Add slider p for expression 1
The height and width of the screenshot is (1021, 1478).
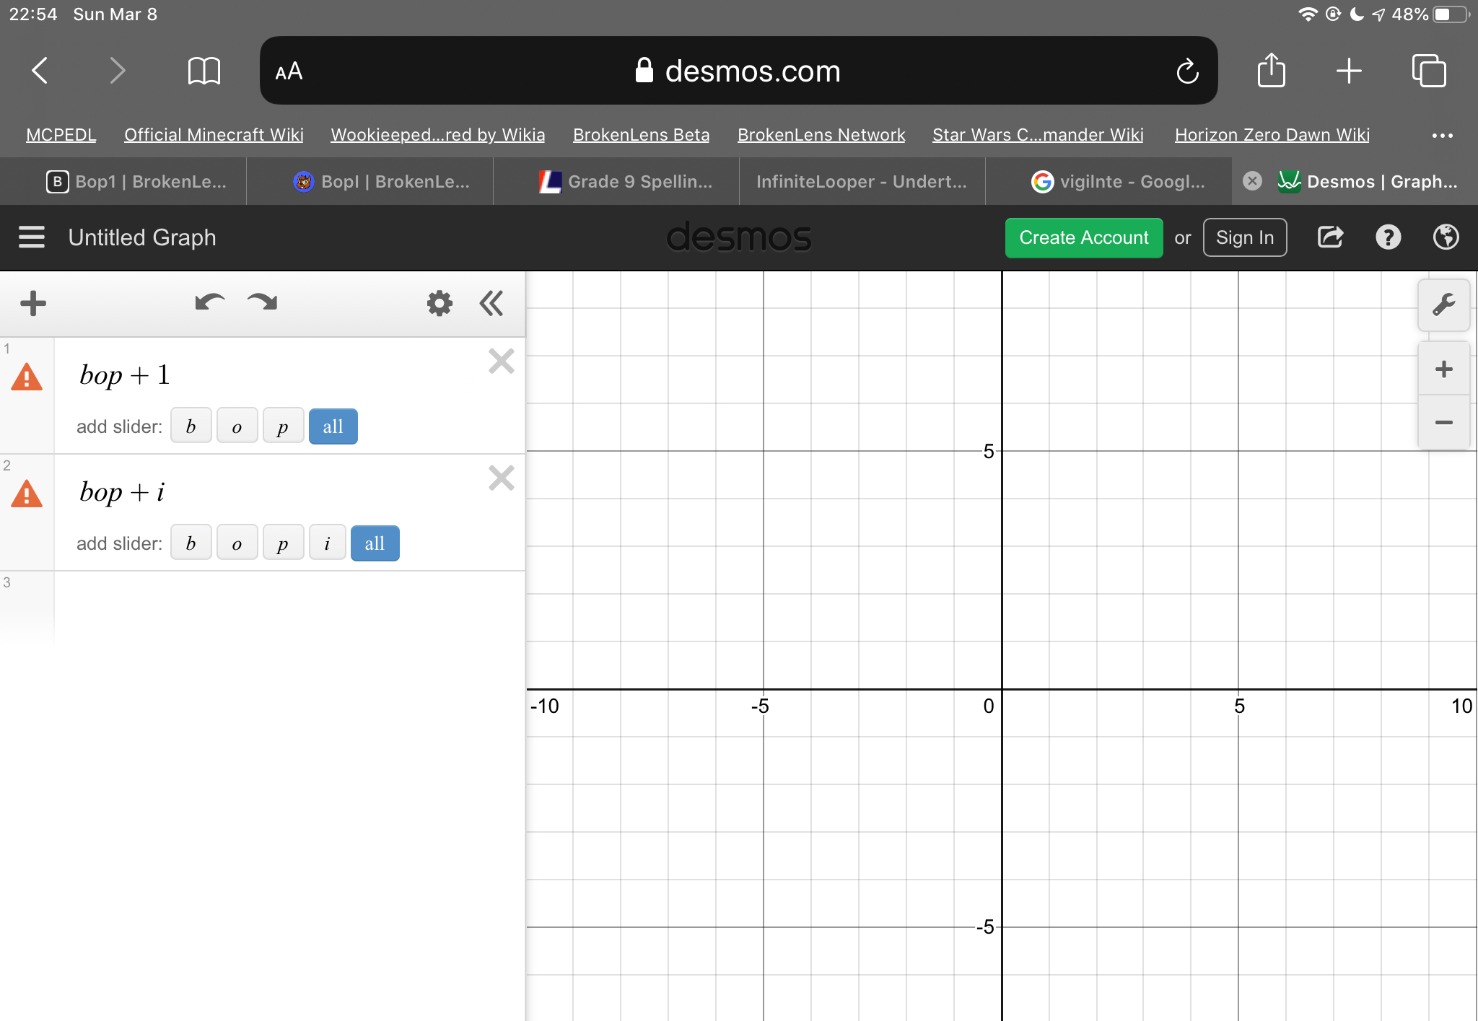[284, 426]
